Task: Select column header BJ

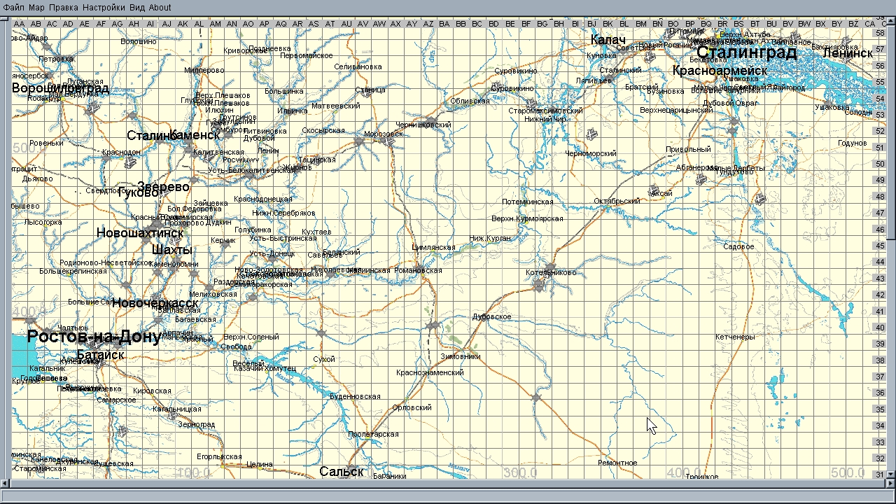Action: click(x=591, y=24)
